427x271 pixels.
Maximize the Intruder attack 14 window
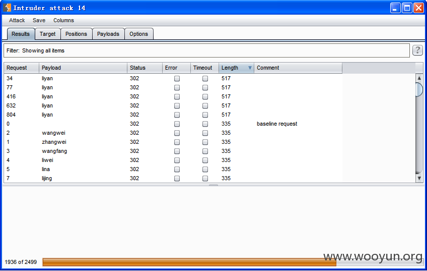tap(407, 8)
